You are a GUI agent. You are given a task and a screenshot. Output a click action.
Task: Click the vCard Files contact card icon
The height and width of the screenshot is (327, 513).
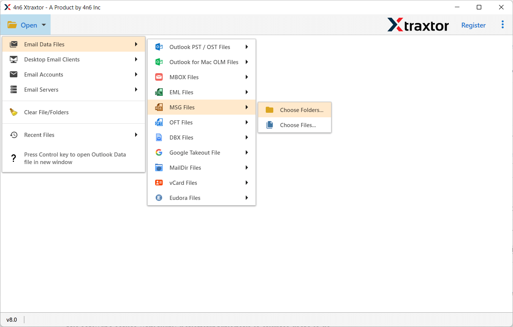click(159, 183)
